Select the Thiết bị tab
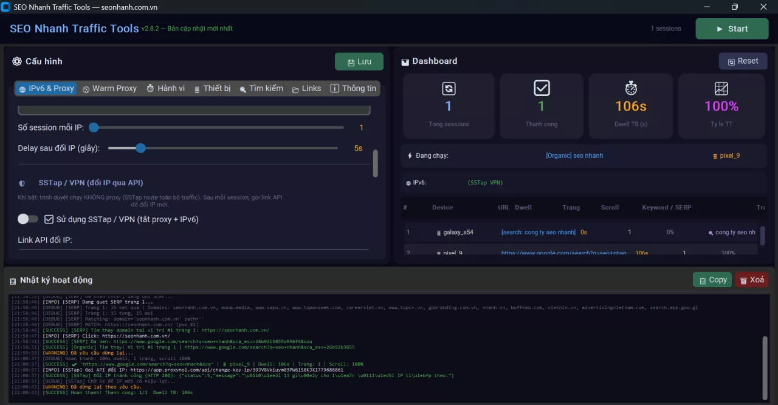This screenshot has width=778, height=405. 212,89
